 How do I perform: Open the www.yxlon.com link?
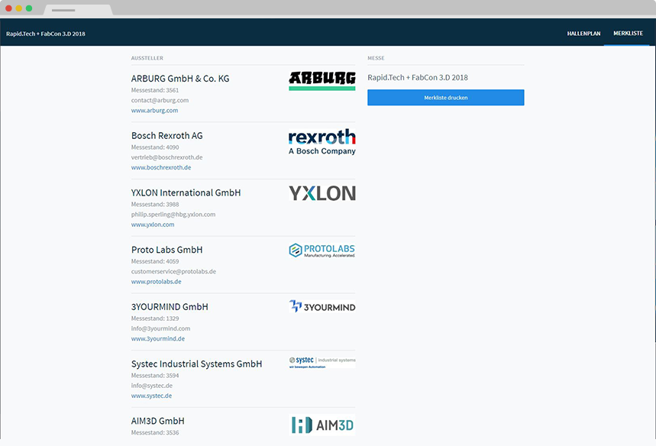pyautogui.click(x=153, y=225)
